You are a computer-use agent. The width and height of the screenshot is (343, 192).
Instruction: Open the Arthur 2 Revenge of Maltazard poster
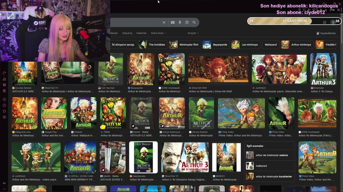pos(54,113)
